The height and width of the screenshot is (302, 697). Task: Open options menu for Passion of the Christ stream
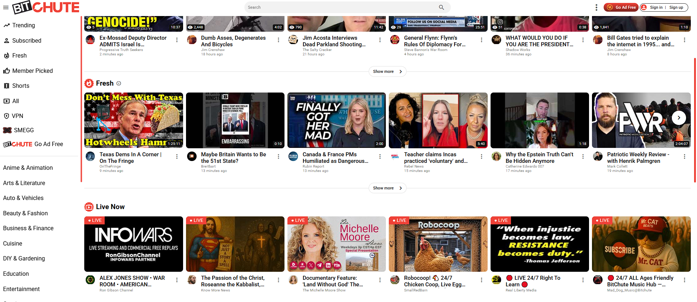coord(278,280)
